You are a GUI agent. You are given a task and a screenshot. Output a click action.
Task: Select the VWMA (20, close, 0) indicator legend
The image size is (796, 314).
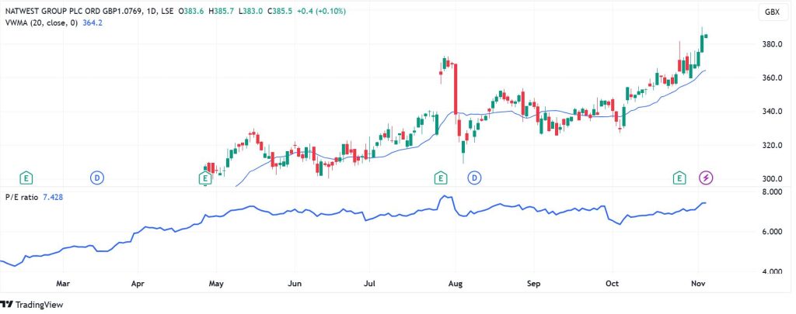click(x=41, y=22)
